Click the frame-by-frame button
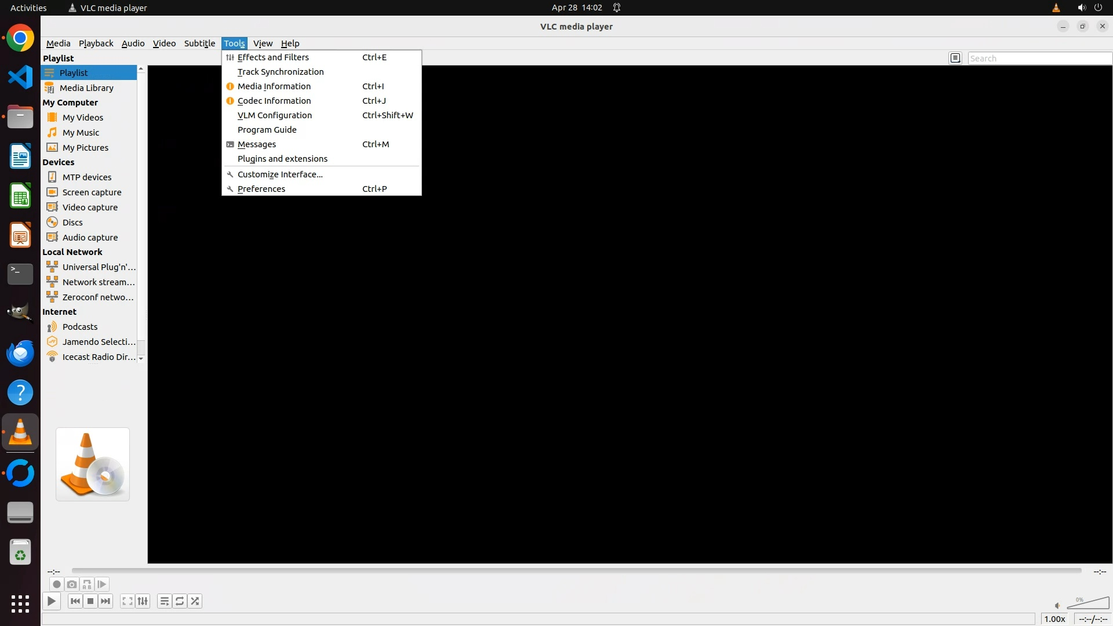This screenshot has height=626, width=1113. [102, 584]
